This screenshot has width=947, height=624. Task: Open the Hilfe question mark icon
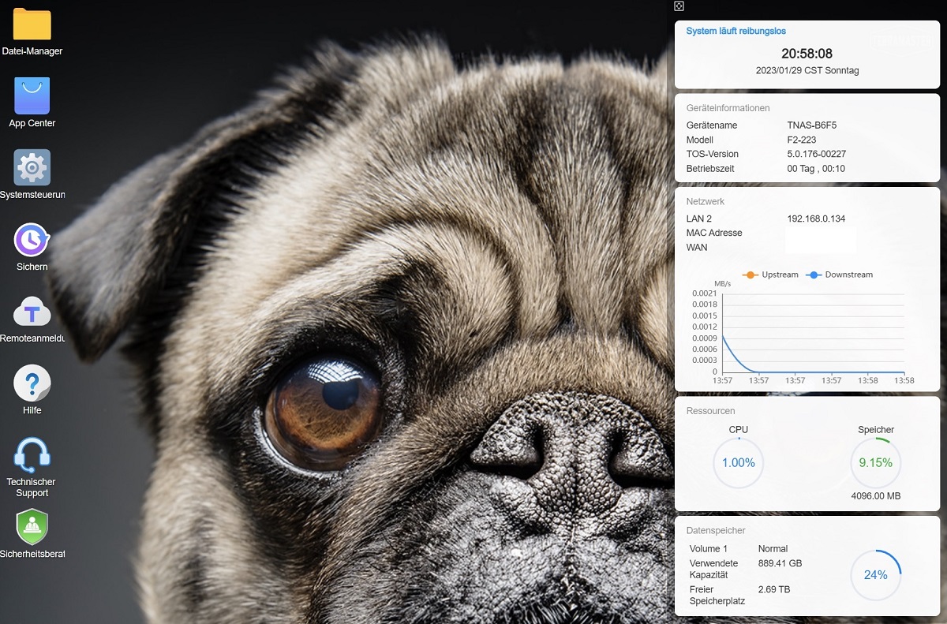32,383
